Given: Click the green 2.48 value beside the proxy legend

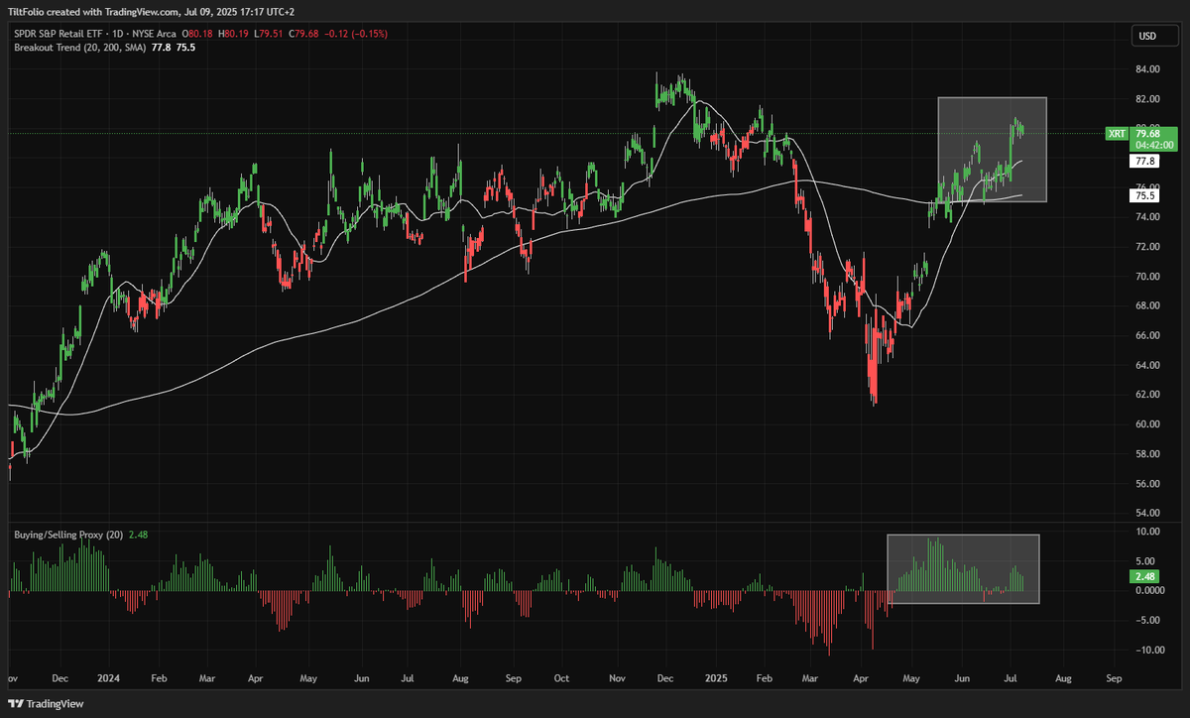Looking at the screenshot, I should [x=138, y=535].
